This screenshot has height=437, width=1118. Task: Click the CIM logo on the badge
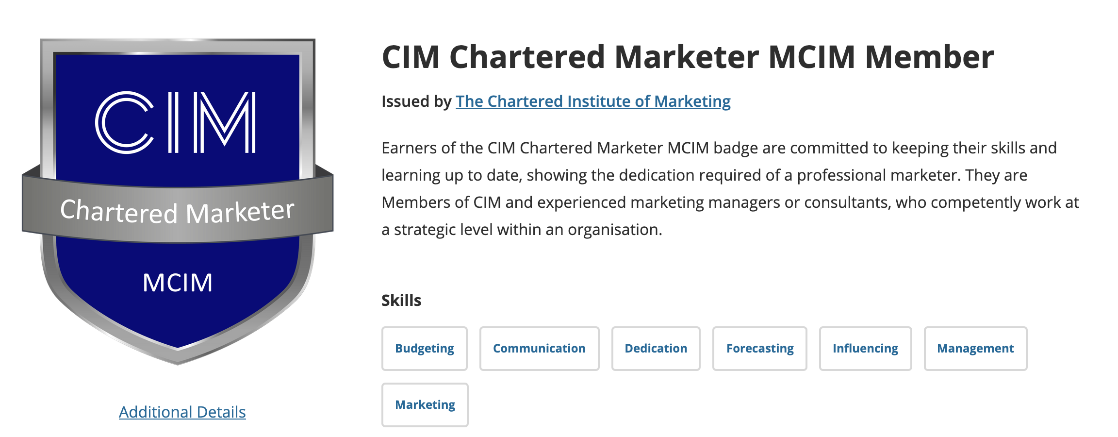click(x=176, y=123)
